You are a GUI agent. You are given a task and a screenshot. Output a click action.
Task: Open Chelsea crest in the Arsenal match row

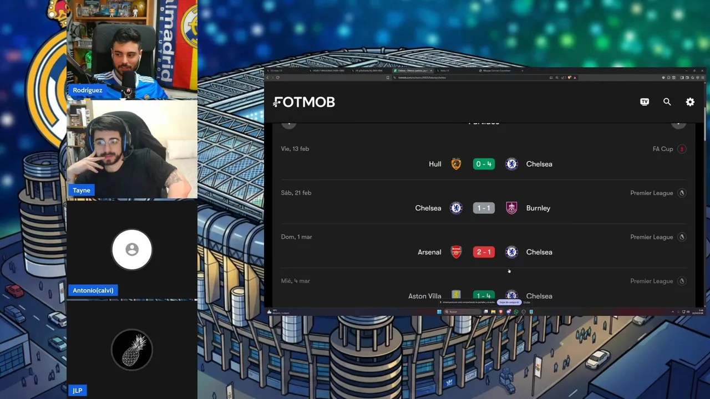pyautogui.click(x=511, y=252)
